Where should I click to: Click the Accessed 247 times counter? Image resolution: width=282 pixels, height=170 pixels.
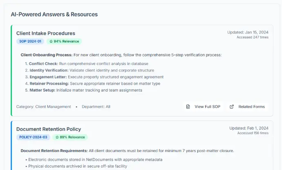[253, 37]
